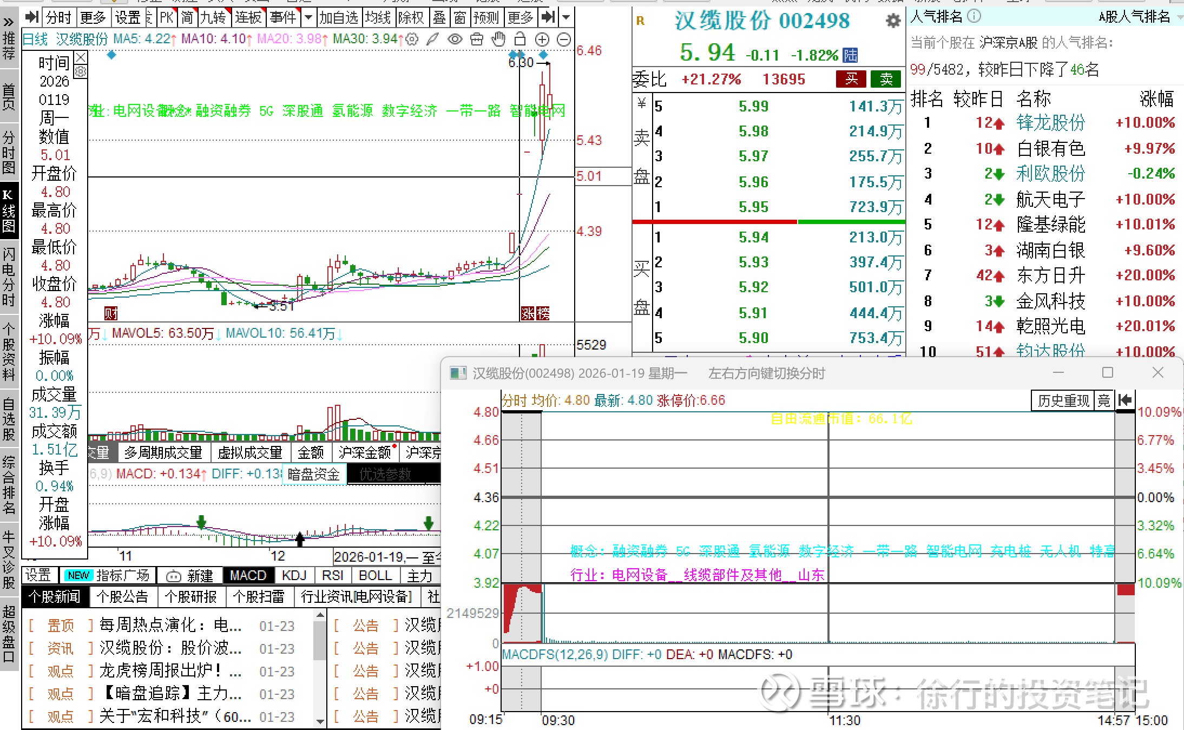Open stock panel settings gear icon
The height and width of the screenshot is (730, 1184).
pyautogui.click(x=893, y=21)
